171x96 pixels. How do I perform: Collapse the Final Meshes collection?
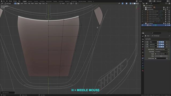pos(144,23)
